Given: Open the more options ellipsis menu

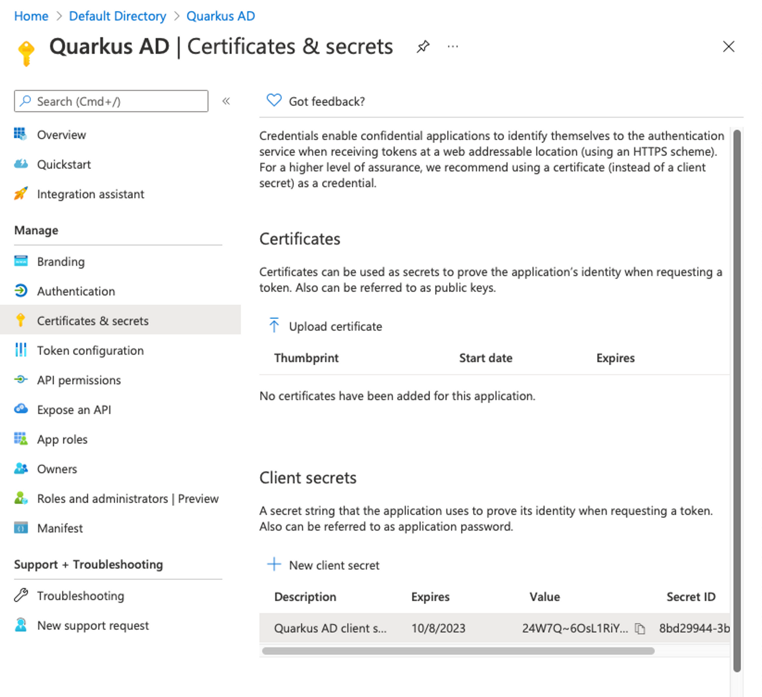Looking at the screenshot, I should (x=452, y=46).
